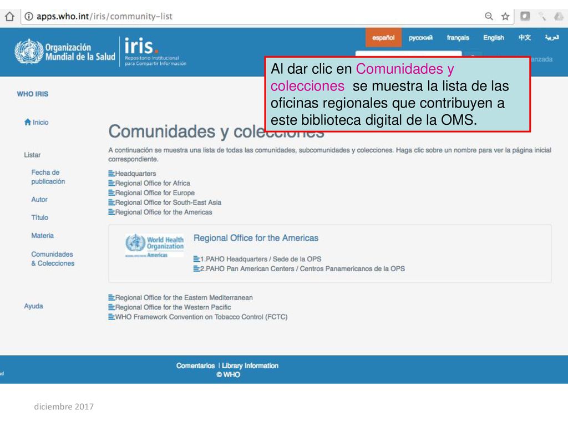Open the Headquarters community
Screen dimensions: 568x426
coord(135,174)
